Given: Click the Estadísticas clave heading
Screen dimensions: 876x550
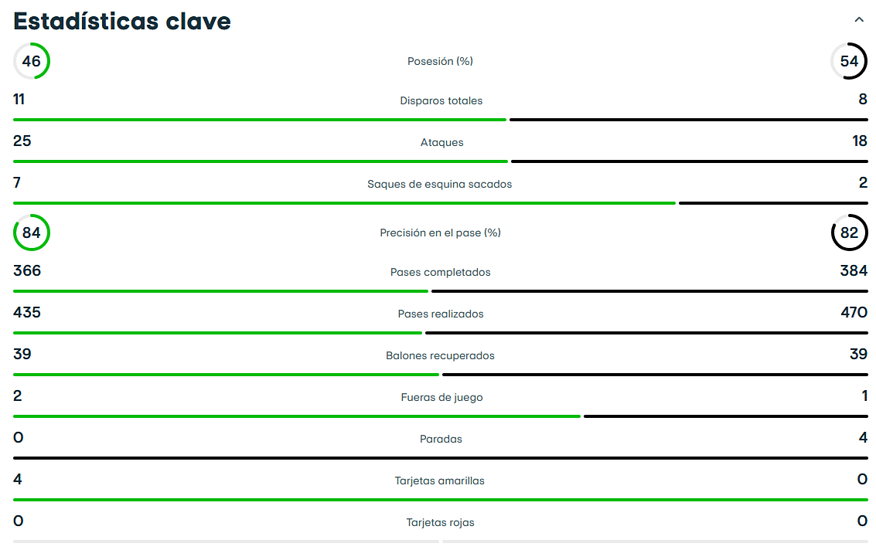Looking at the screenshot, I should [x=122, y=21].
